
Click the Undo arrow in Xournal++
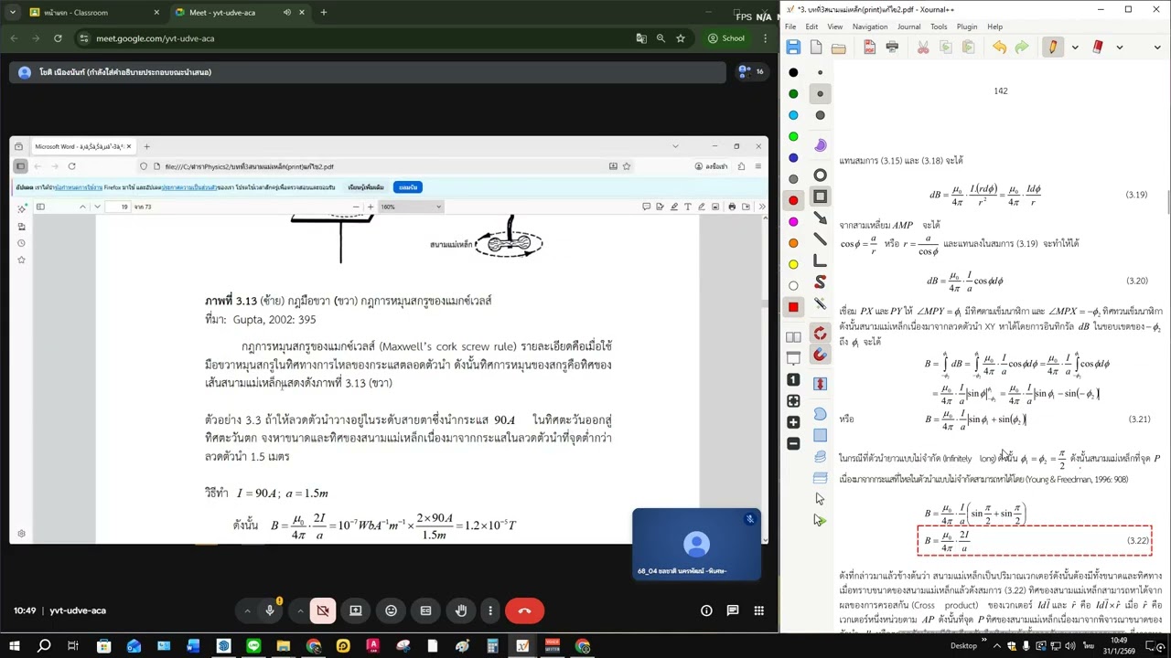pos(999,48)
